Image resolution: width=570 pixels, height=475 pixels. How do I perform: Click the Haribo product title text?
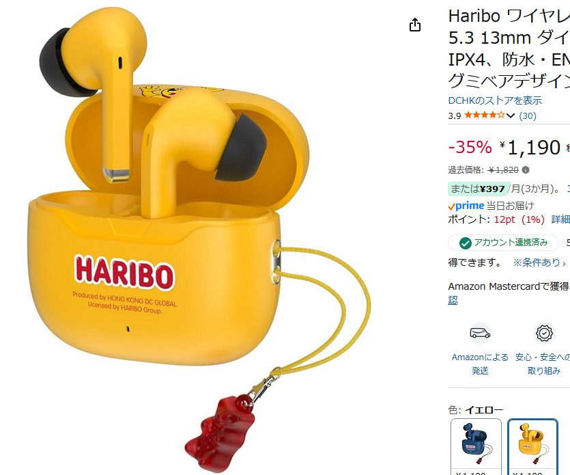tap(509, 48)
